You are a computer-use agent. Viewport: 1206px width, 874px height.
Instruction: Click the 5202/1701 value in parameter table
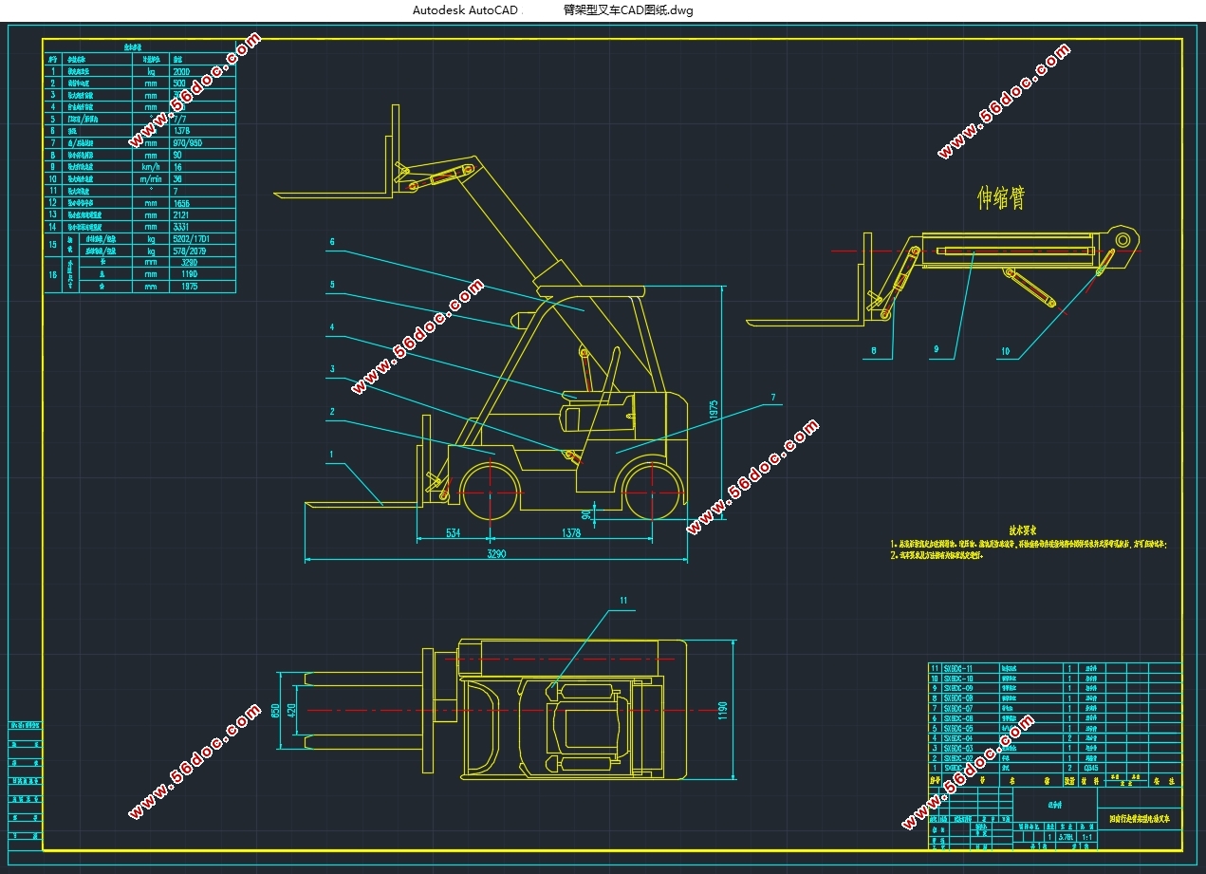pyautogui.click(x=191, y=239)
